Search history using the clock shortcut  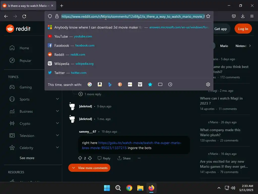(170, 84)
